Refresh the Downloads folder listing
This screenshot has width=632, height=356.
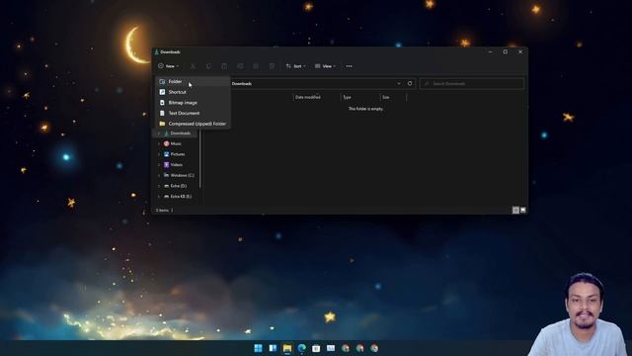[410, 83]
